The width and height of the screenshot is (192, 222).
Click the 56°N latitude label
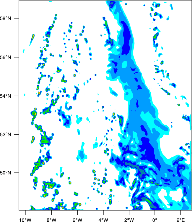coord(5,57)
